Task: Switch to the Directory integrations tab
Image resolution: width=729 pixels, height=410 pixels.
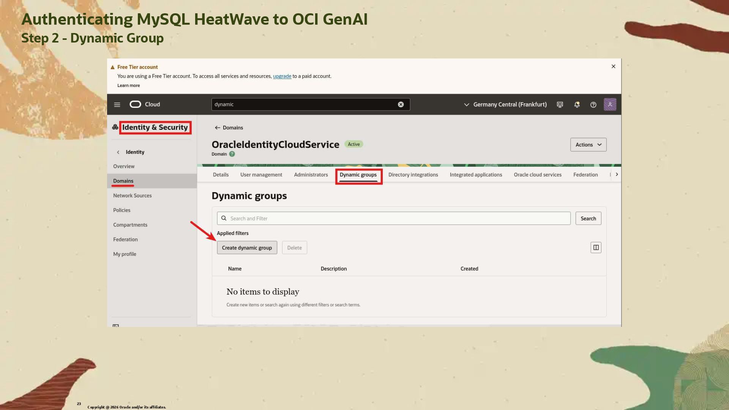Action: coord(413,175)
